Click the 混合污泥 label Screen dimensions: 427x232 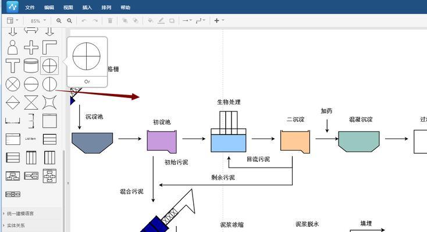pyautogui.click(x=131, y=191)
